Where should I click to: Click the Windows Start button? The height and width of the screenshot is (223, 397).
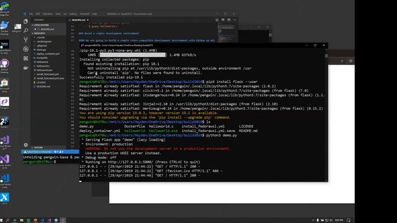(1, 221)
